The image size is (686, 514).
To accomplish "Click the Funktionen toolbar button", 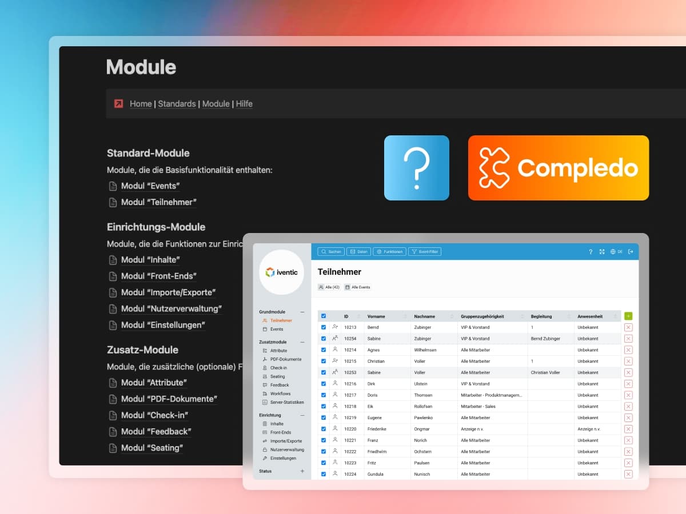I will pos(390,251).
